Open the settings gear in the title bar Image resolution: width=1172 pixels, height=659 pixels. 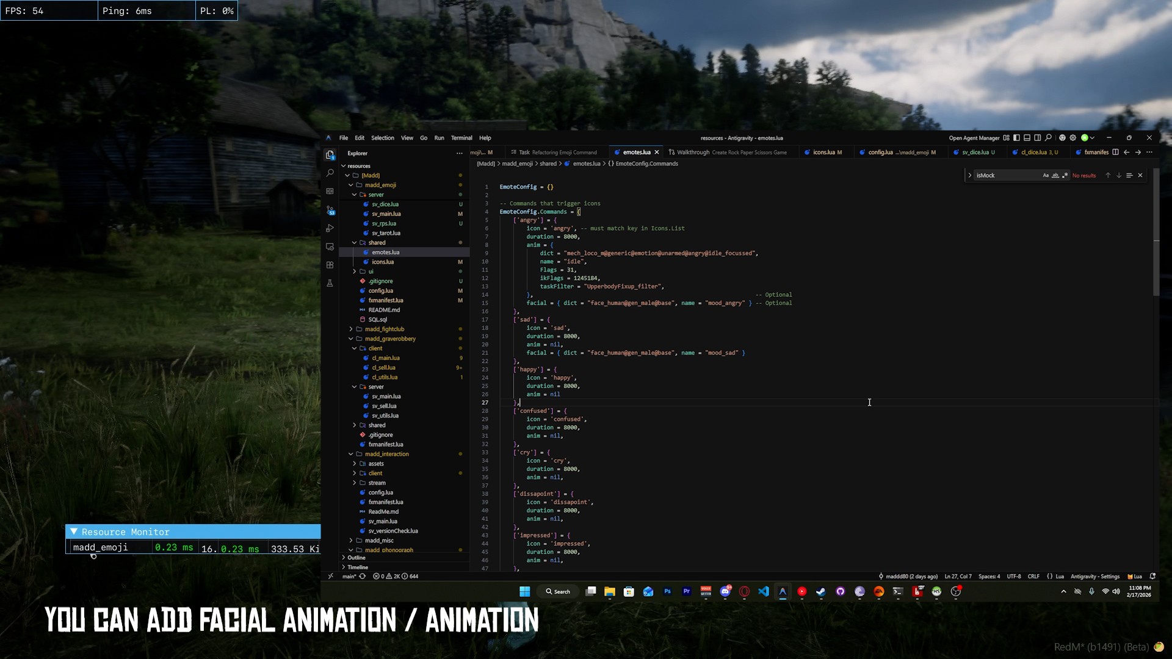click(1073, 138)
